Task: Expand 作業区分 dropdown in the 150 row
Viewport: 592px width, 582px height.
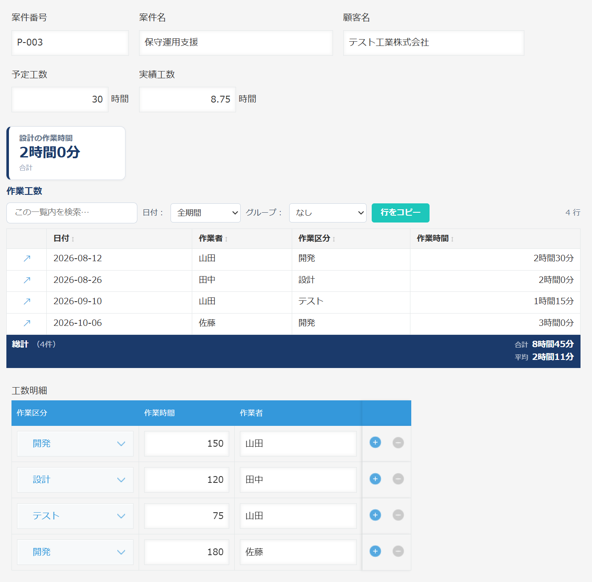Action: [75, 444]
